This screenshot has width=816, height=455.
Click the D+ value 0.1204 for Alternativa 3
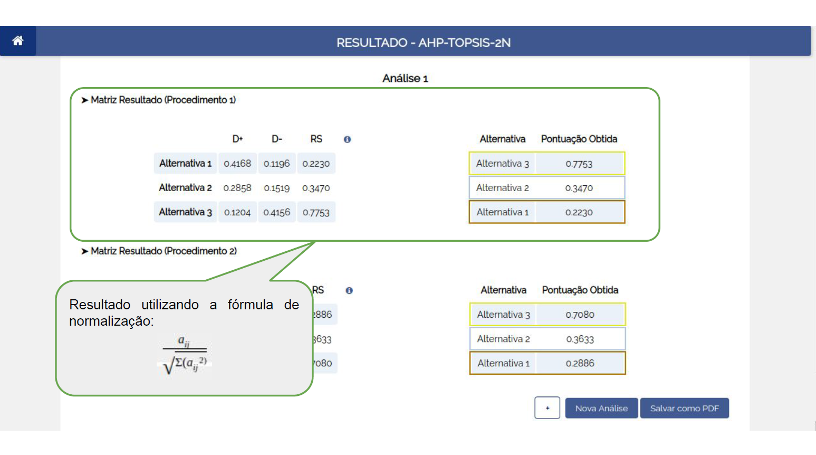(237, 212)
